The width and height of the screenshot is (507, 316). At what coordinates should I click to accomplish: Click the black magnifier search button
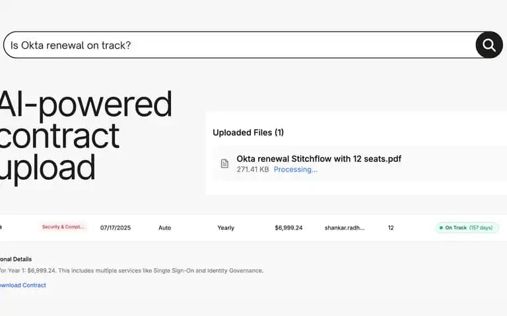coord(489,45)
